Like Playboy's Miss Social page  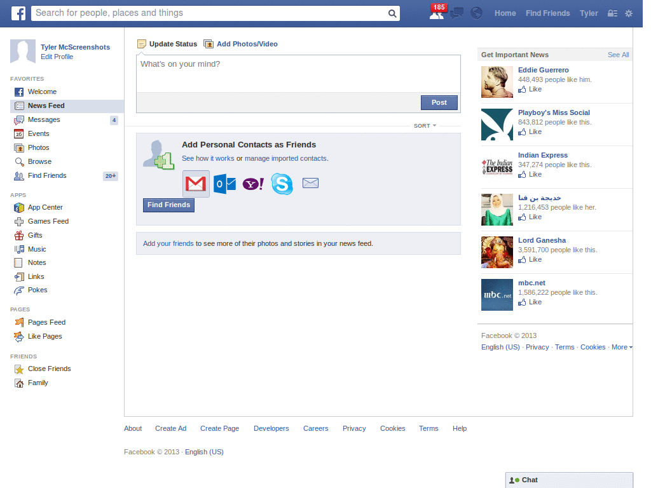pos(530,132)
